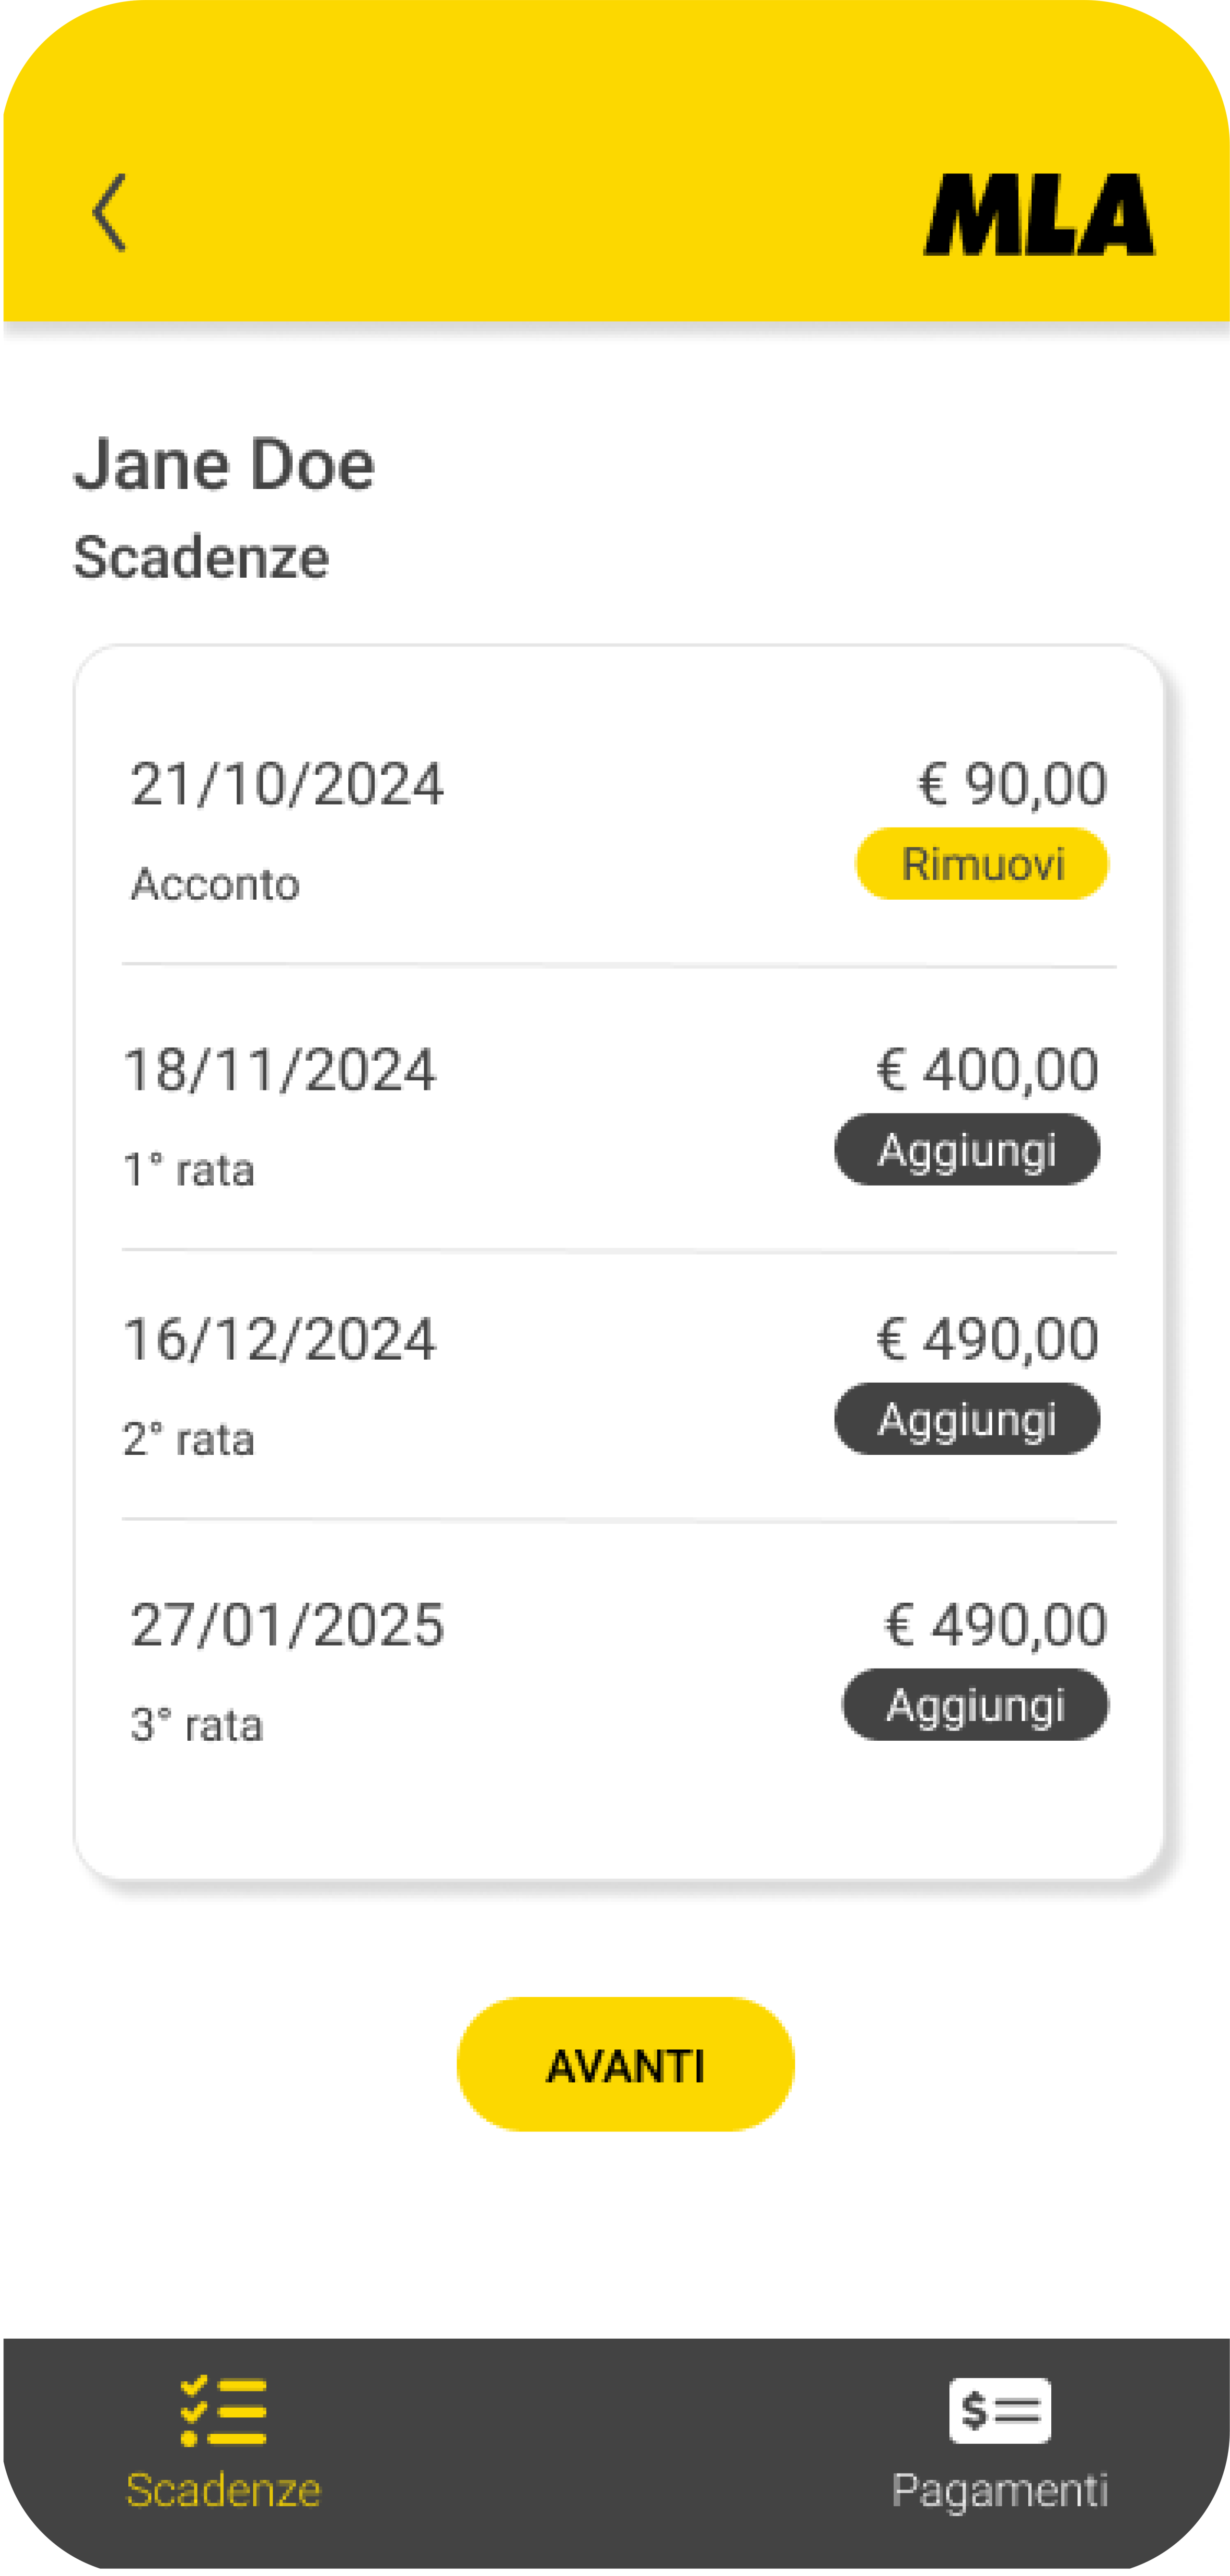Select the 27/01/2025 due date

[287, 1625]
